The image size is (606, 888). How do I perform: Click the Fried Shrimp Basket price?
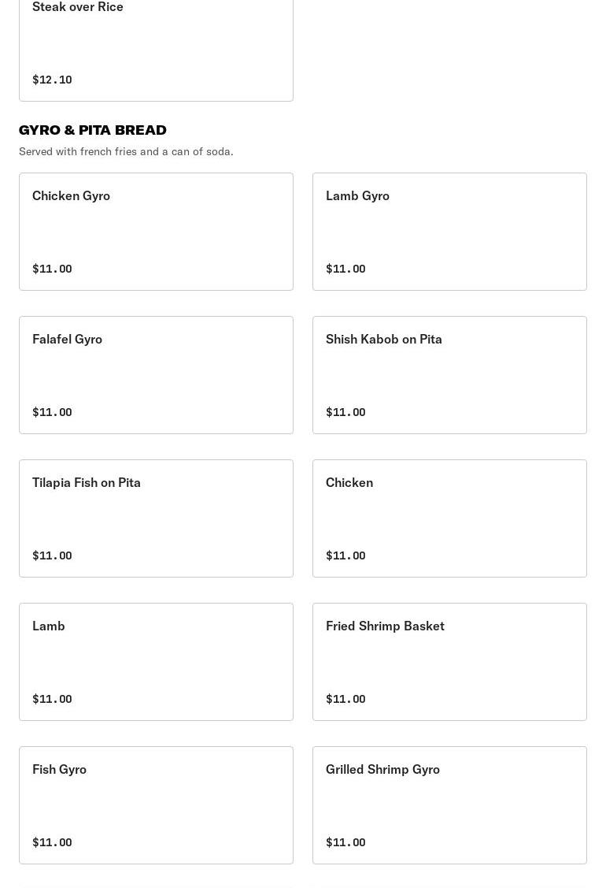coord(345,699)
